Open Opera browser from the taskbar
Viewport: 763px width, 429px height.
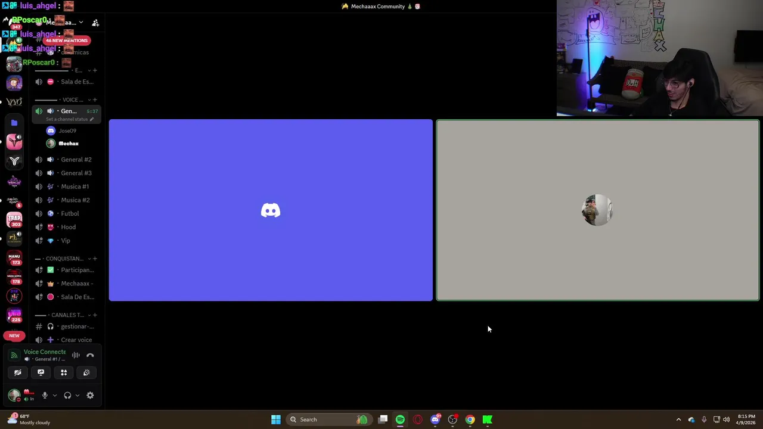[x=417, y=419]
